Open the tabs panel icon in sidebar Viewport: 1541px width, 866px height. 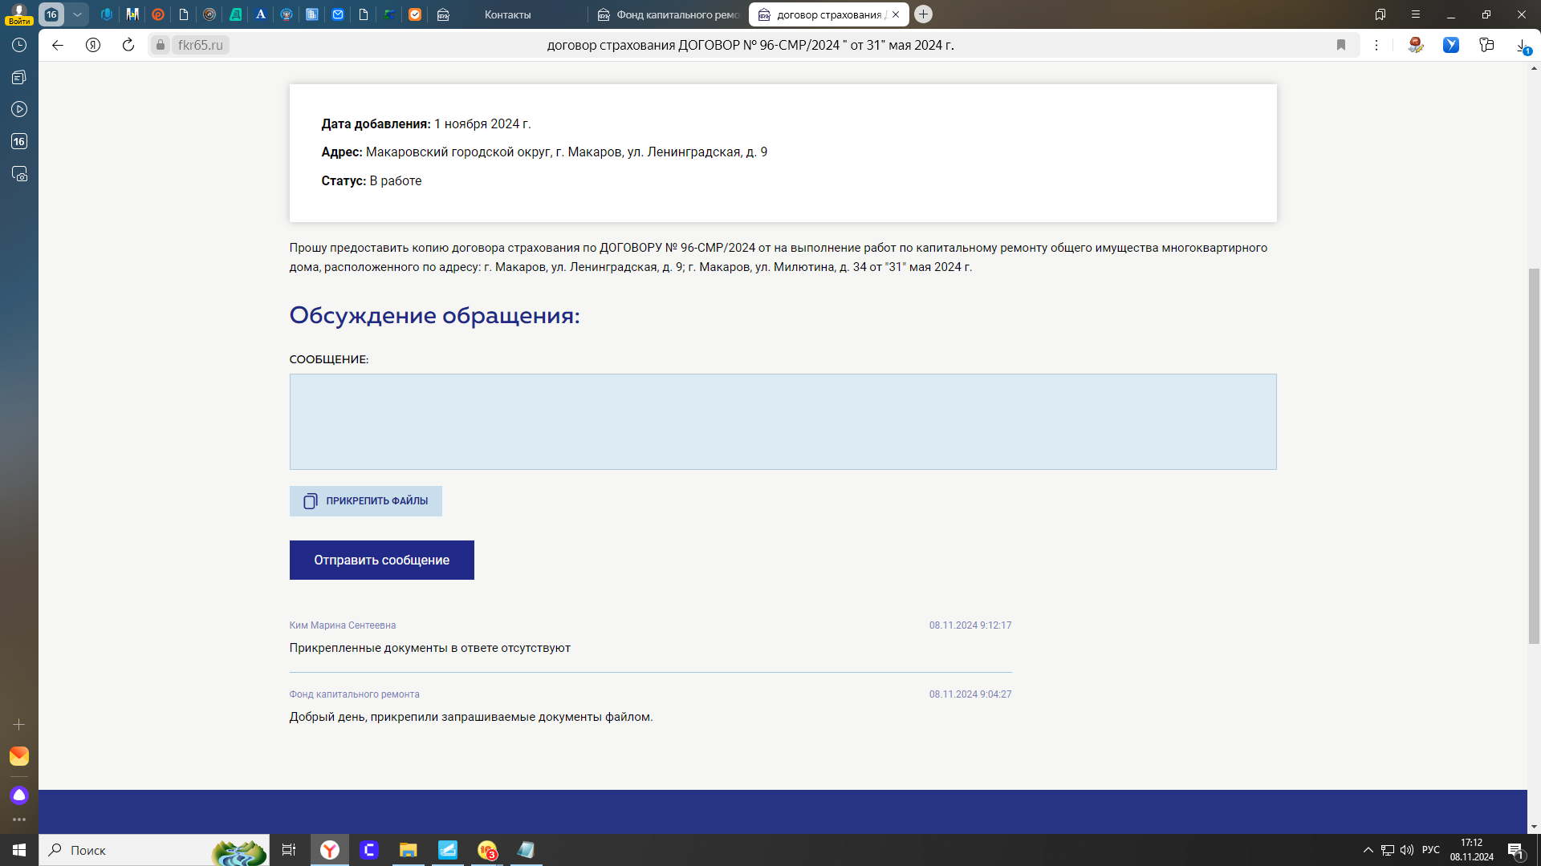click(x=19, y=77)
